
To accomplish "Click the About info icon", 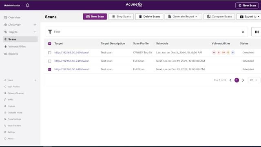I will pyautogui.click(x=5, y=139).
